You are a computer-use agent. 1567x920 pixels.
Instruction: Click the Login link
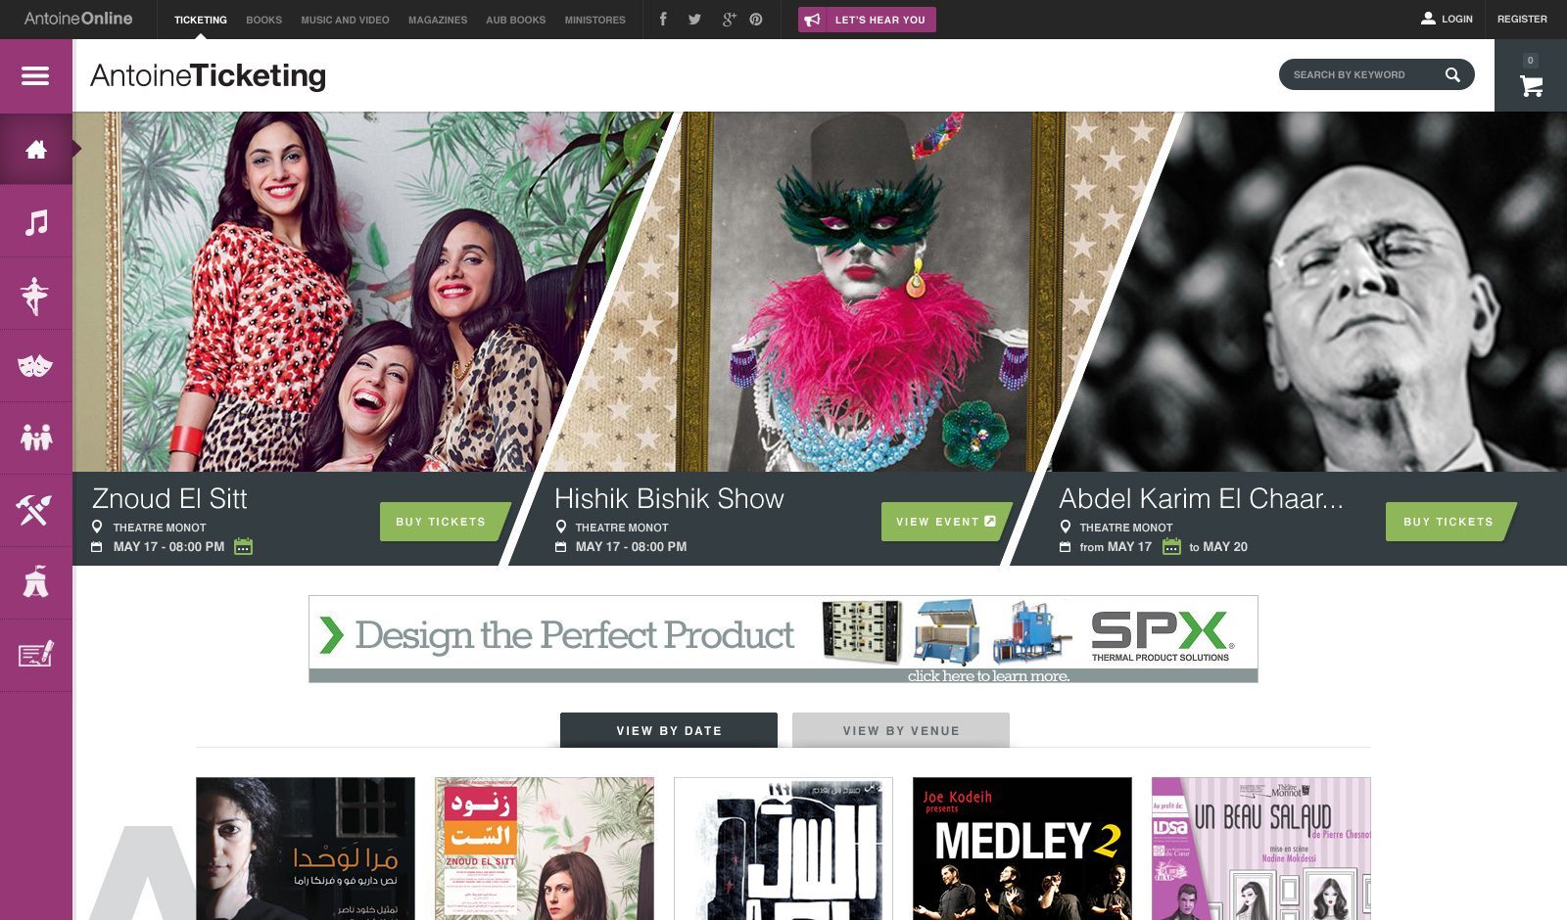click(x=1456, y=19)
